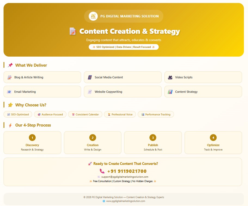Click the Why Choose Us? heading

coord(31,105)
